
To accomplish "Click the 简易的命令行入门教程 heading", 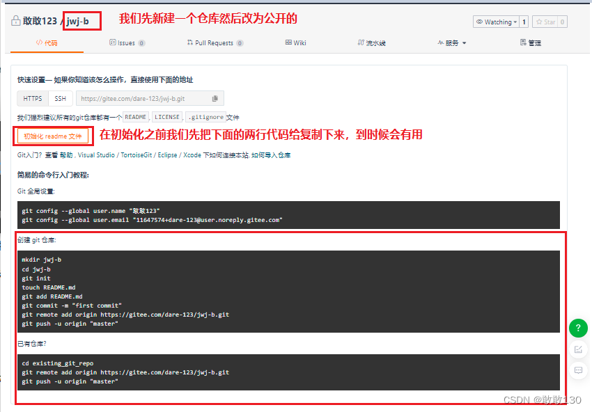I will pyautogui.click(x=53, y=175).
